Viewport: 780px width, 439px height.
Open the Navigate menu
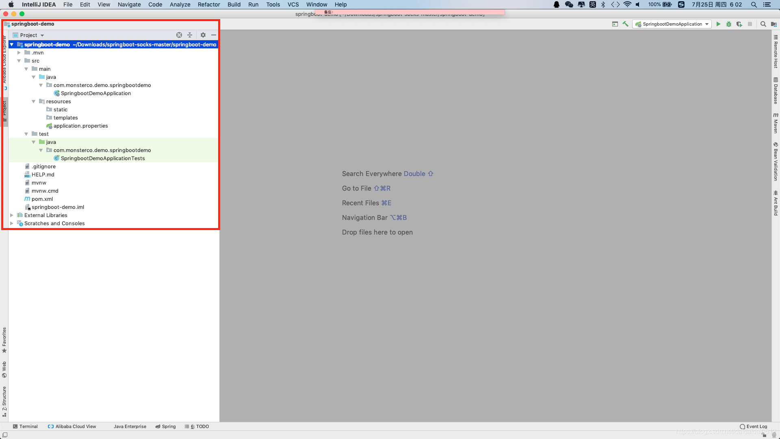tap(129, 4)
